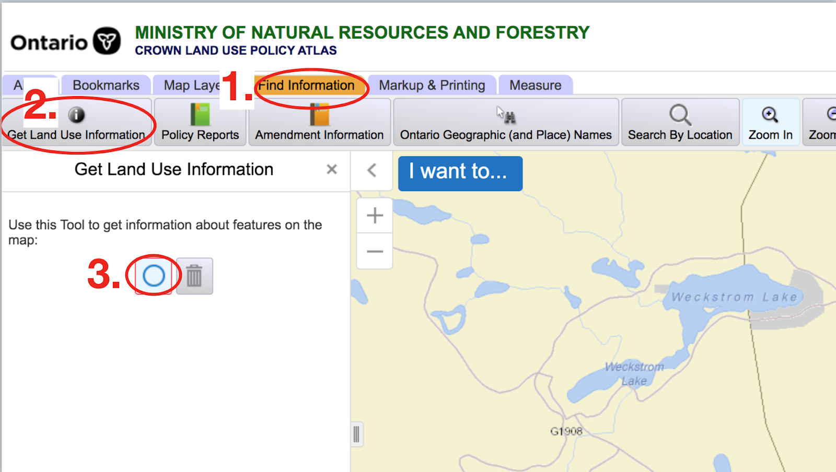This screenshot has width=836, height=472.
Task: Zoom in with the map plus button
Action: tap(375, 215)
